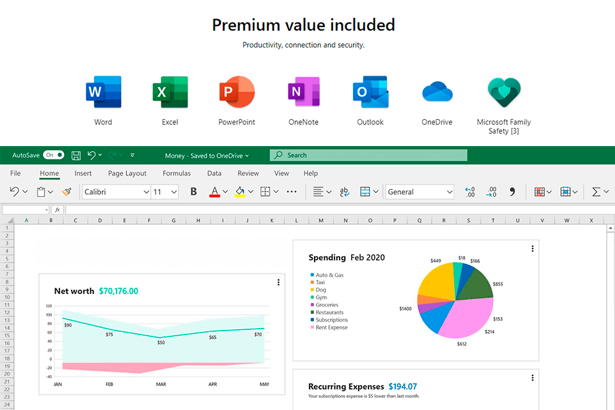Click the AutoSum sigma icon
The width and height of the screenshot is (615, 410).
pos(596,192)
